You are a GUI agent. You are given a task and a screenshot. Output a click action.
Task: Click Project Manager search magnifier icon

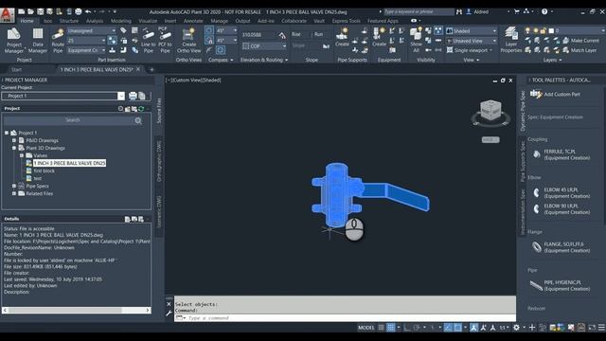click(x=138, y=120)
